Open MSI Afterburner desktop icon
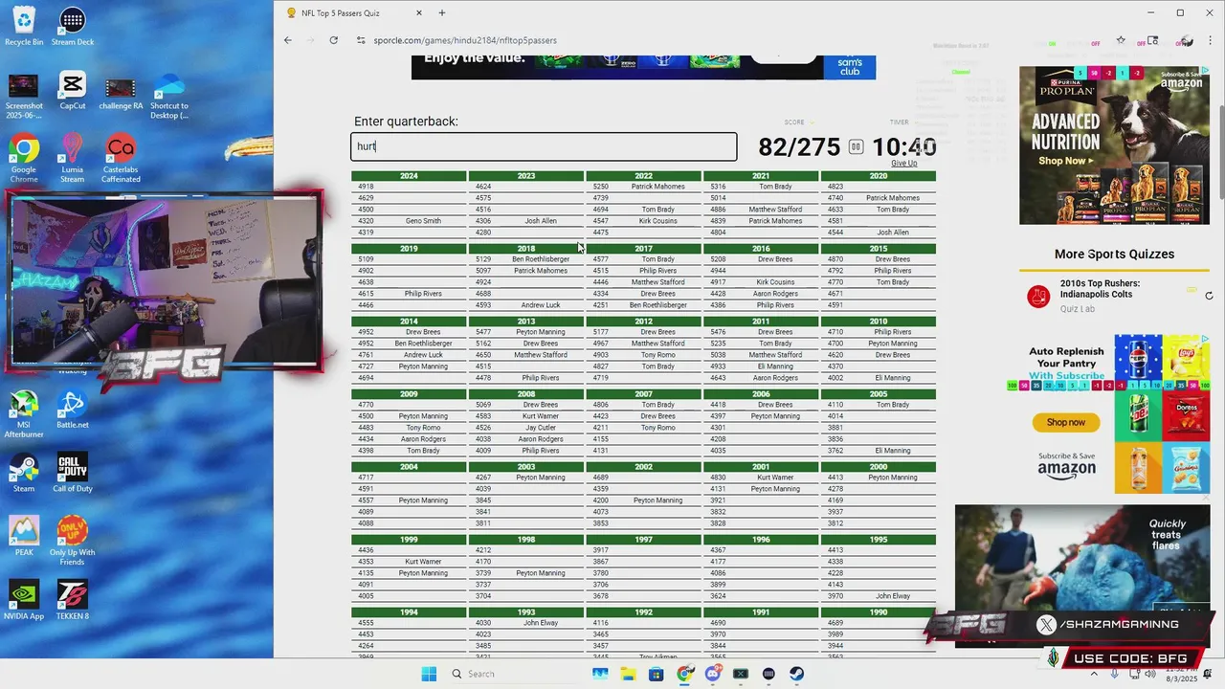 click(24, 414)
